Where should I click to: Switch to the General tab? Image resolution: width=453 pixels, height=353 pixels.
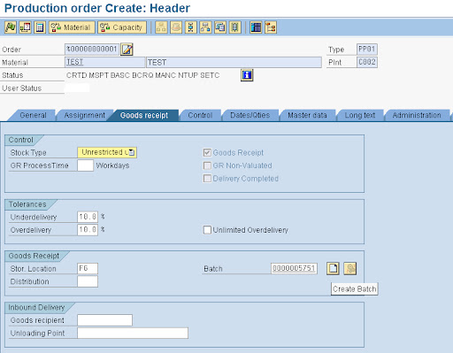(33, 115)
